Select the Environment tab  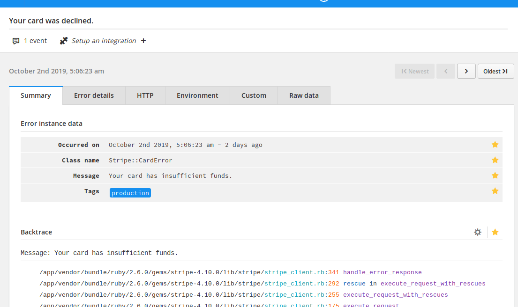[197, 95]
